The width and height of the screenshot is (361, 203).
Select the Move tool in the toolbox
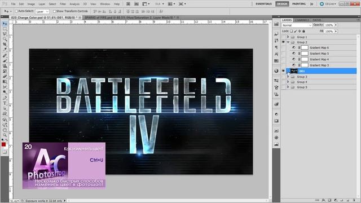coord(5,24)
